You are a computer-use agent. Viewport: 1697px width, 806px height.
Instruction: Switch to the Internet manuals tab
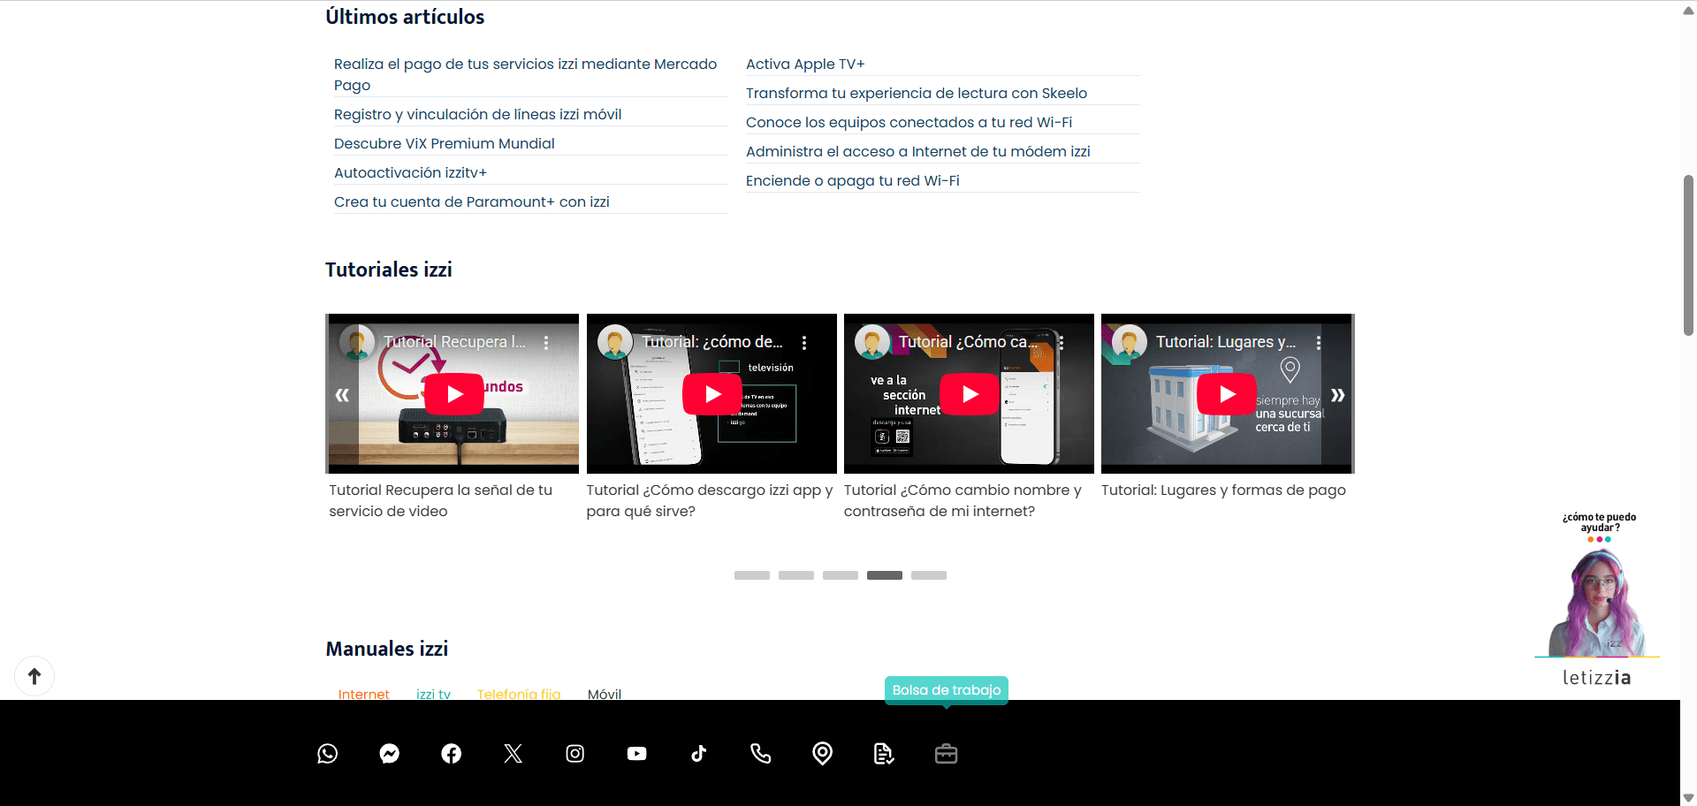(363, 694)
